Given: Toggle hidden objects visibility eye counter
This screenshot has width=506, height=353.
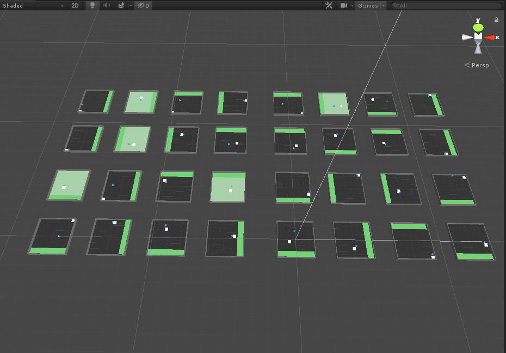Looking at the screenshot, I should pos(143,5).
